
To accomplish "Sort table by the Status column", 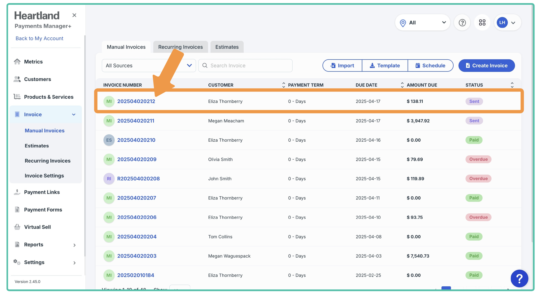I will pos(512,85).
